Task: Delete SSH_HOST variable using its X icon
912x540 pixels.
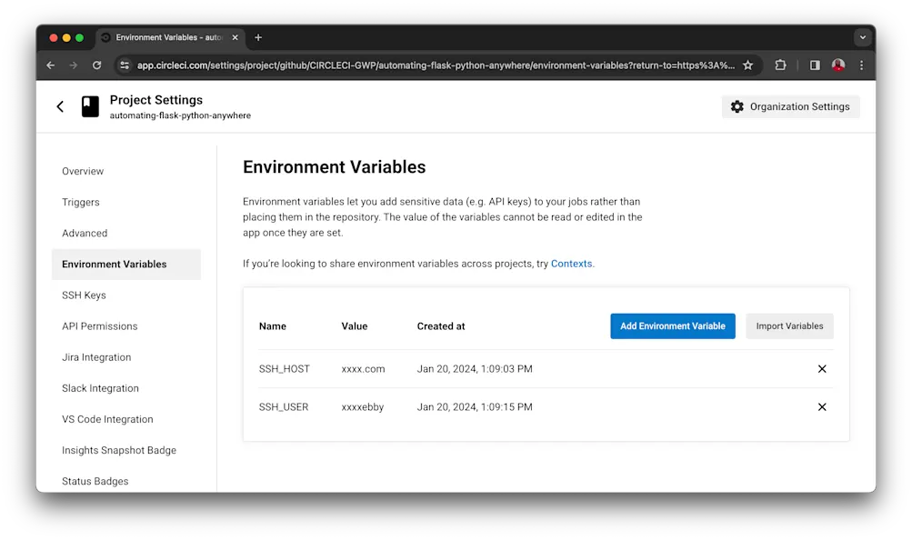Action: coord(821,369)
